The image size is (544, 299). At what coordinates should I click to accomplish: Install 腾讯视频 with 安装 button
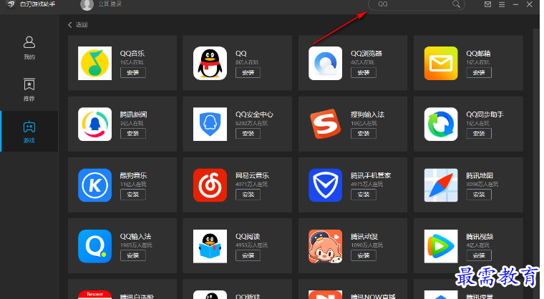pos(479,255)
